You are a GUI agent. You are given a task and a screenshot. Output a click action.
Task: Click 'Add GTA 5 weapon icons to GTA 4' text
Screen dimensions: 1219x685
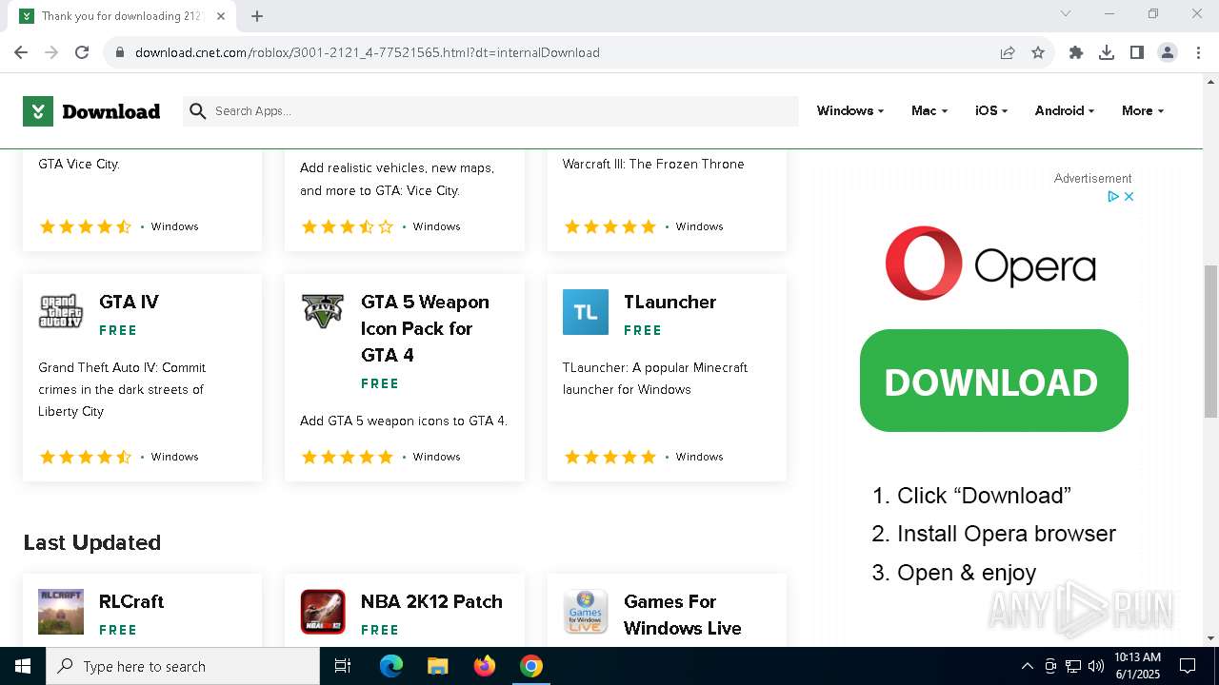click(404, 421)
